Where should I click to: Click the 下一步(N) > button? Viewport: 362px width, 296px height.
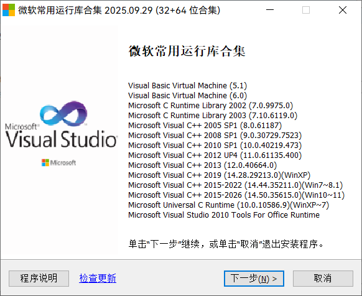[x=254, y=279]
